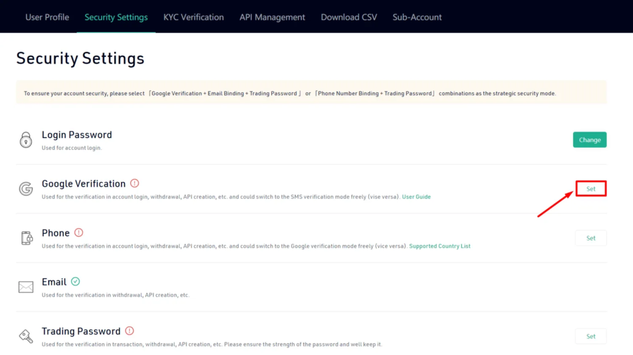Click the 'Used for account login.' description
The height and width of the screenshot is (355, 633).
coord(72,148)
